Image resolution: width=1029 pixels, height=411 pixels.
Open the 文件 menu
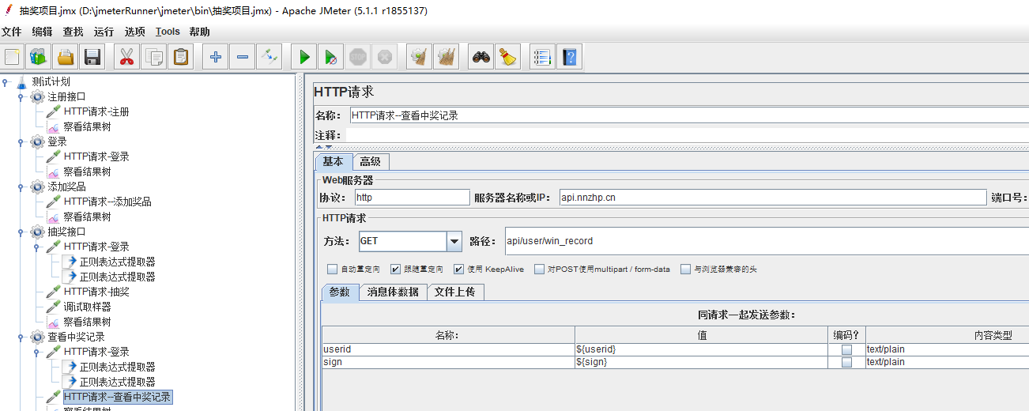12,32
